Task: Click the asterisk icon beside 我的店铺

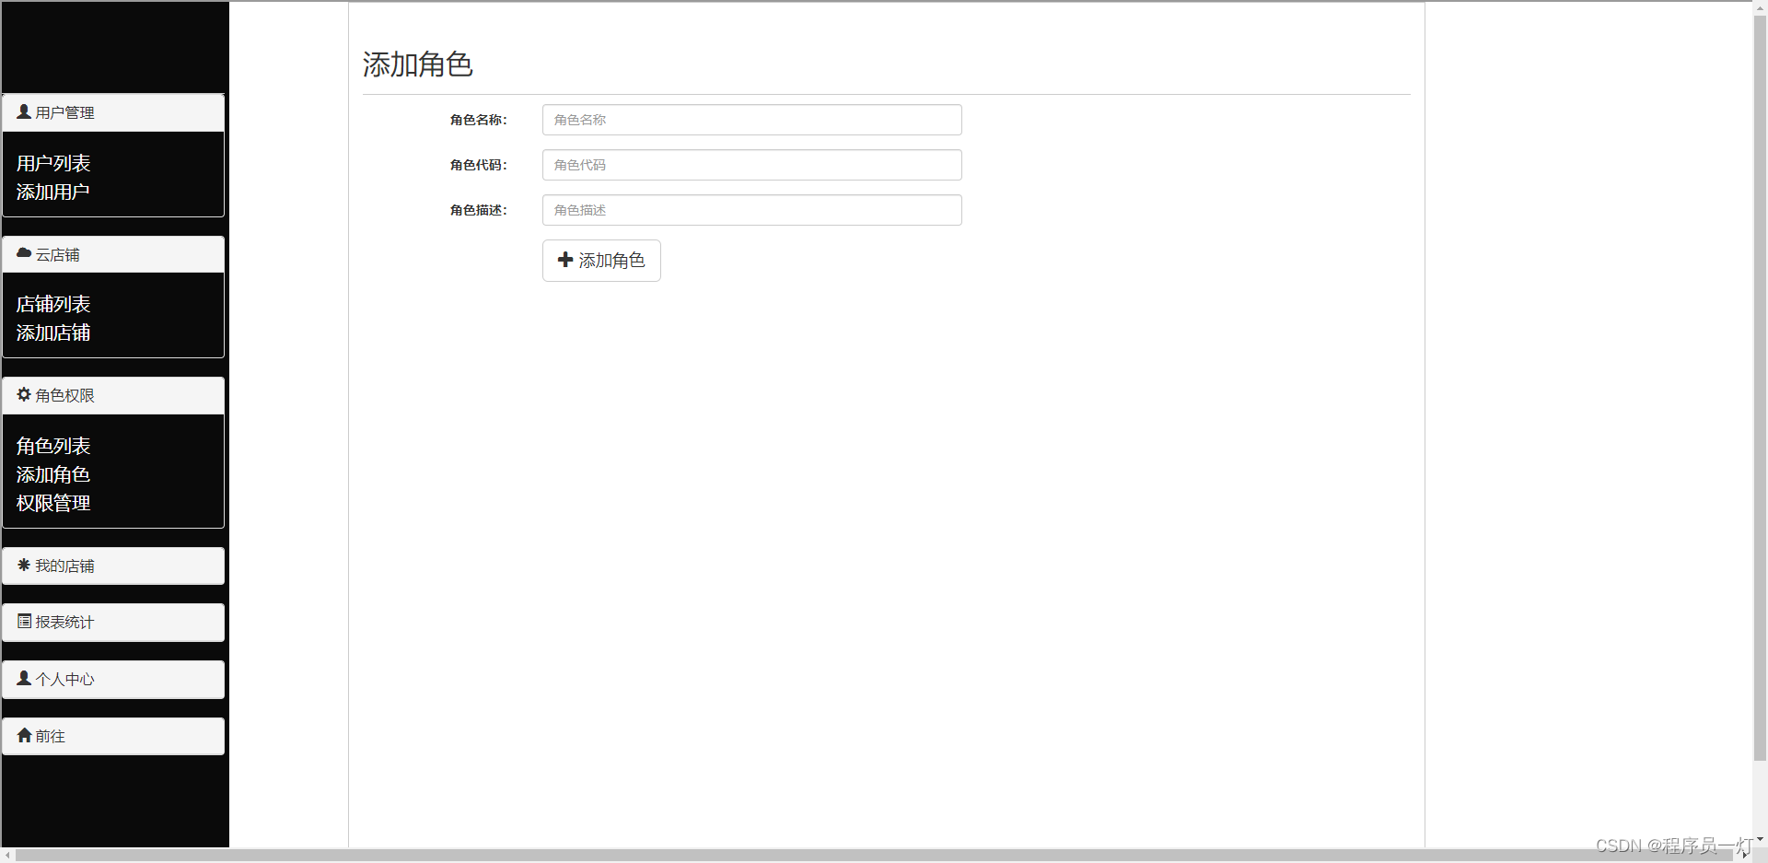Action: click(24, 565)
